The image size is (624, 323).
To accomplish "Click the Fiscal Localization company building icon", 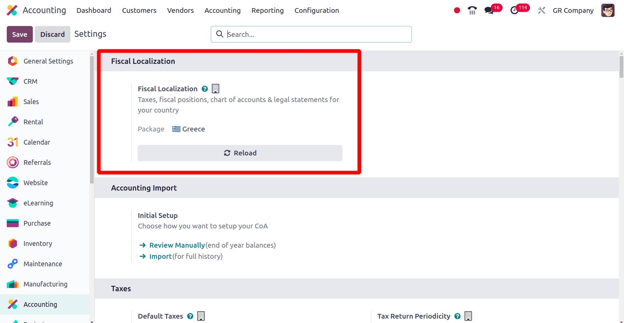I will tap(216, 89).
